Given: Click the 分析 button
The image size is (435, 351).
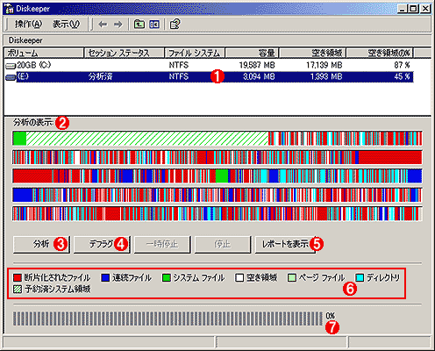Looking at the screenshot, I should [41, 245].
